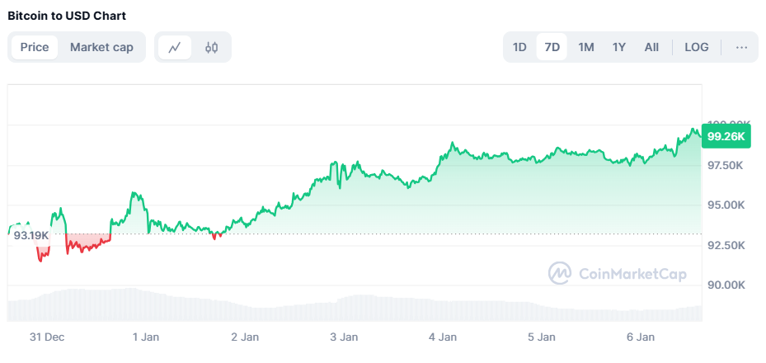
Task: Click the 6 Jan date label
Action: click(641, 337)
